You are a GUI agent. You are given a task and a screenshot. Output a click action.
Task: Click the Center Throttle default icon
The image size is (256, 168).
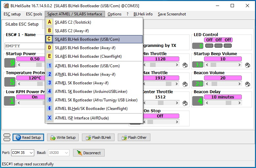pyautogui.click(x=185, y=103)
